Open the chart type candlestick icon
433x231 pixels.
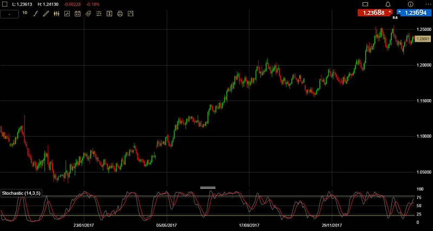click(56, 13)
